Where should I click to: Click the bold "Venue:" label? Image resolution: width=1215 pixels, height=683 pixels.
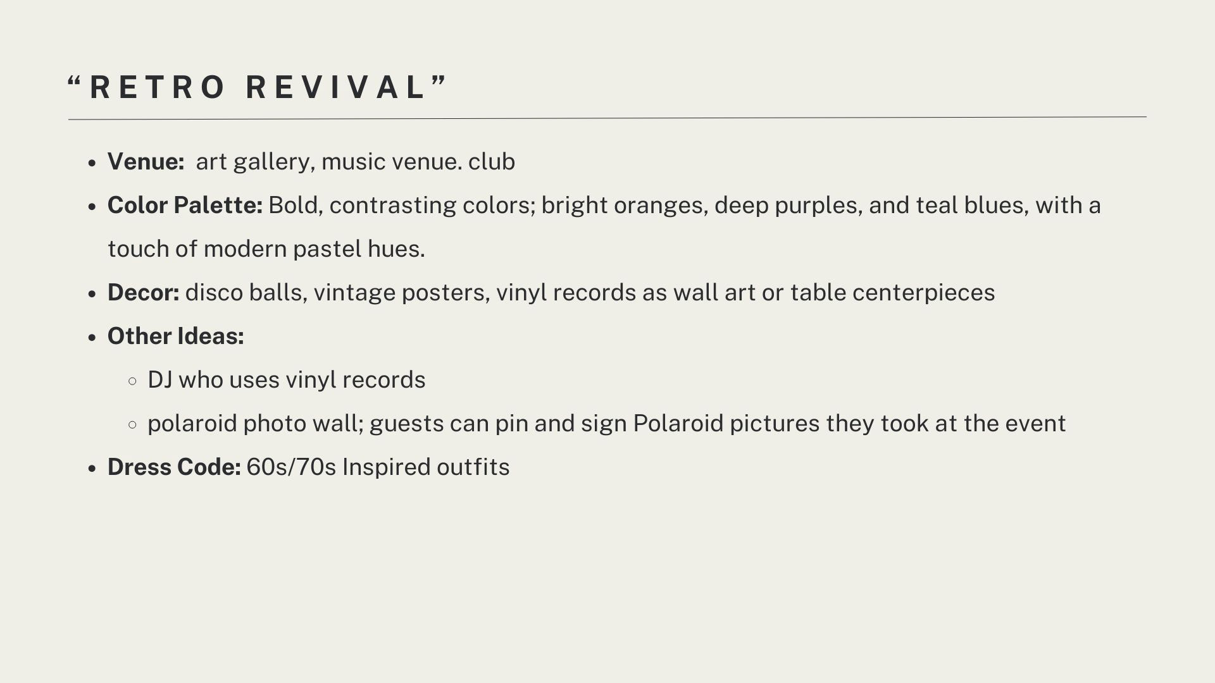tap(146, 162)
